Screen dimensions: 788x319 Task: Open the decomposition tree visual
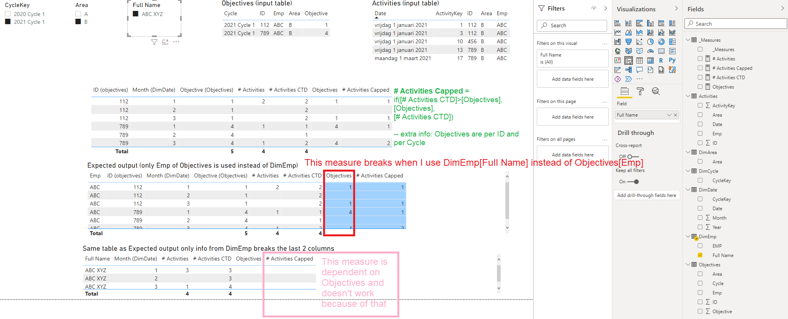coord(629,70)
